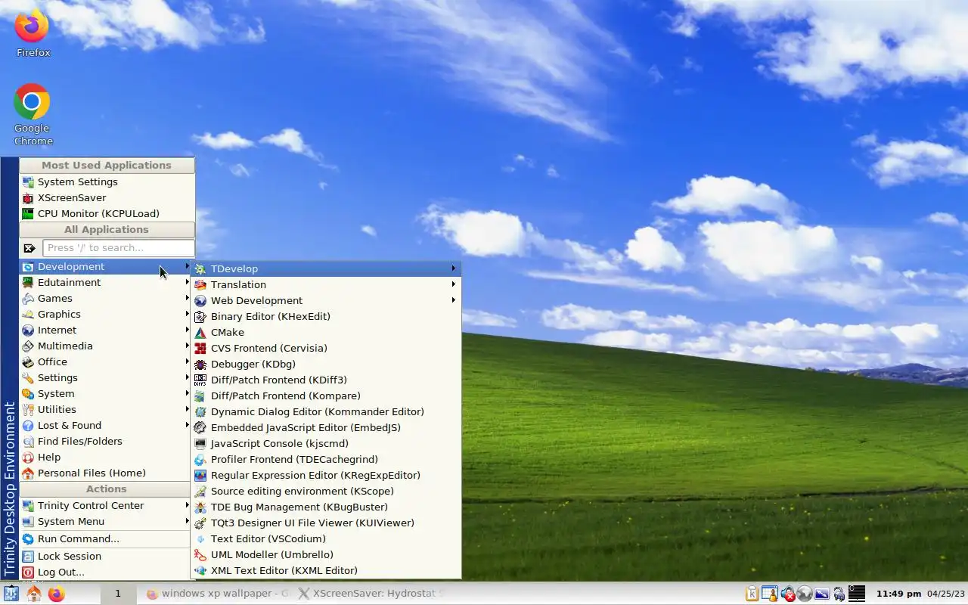Open Embedded JavaScript Editor (EmbedJS)
The width and height of the screenshot is (968, 605).
pyautogui.click(x=326, y=427)
